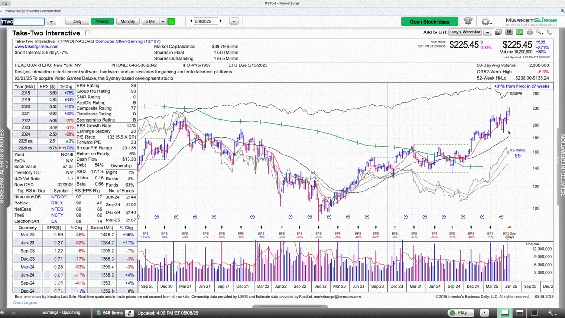Click the green chart line icon
565x318 pixels.
pos(519,32)
